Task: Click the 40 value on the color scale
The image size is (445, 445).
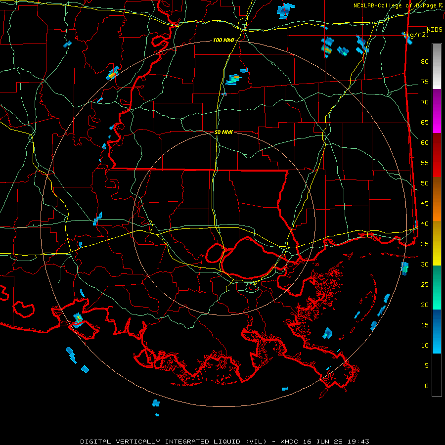Action: (x=425, y=224)
